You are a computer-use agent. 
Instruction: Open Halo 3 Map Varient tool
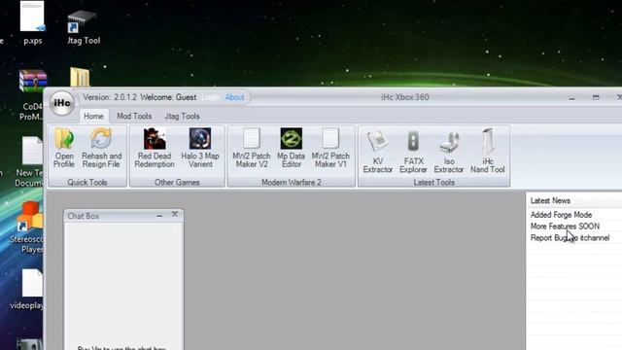click(x=200, y=148)
